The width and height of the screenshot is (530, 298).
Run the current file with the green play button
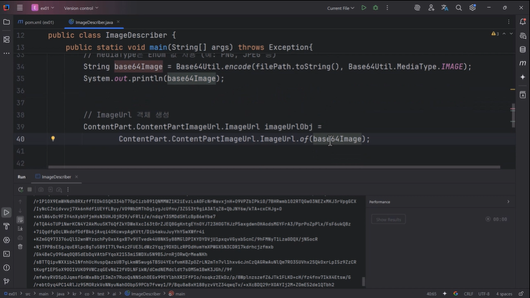pos(364,8)
